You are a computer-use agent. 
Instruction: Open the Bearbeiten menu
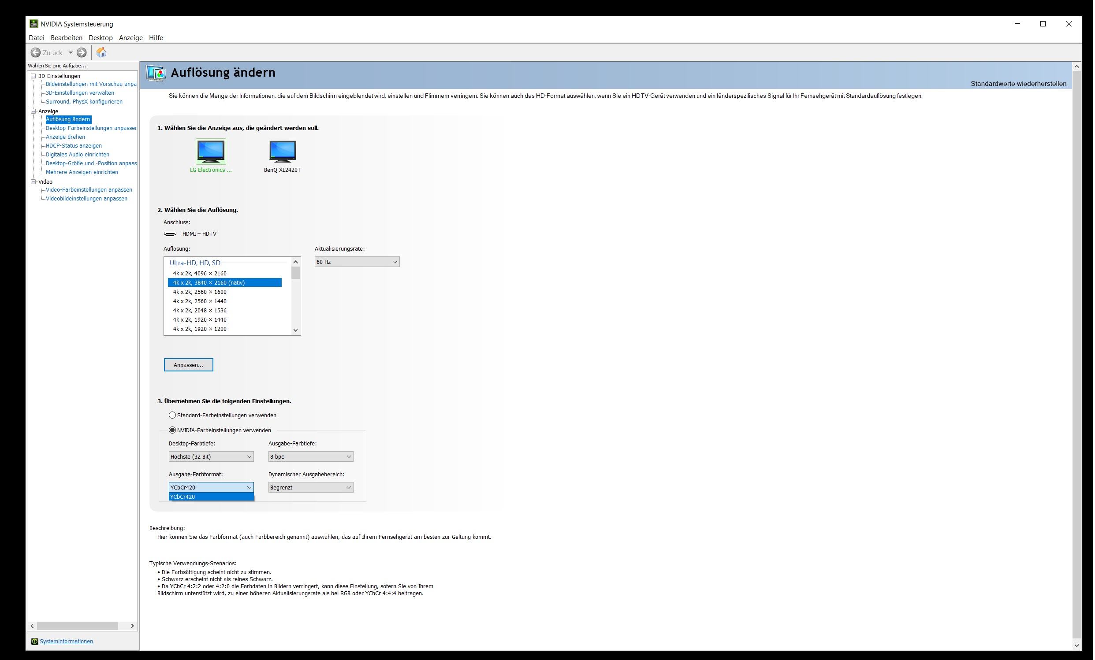(67, 38)
